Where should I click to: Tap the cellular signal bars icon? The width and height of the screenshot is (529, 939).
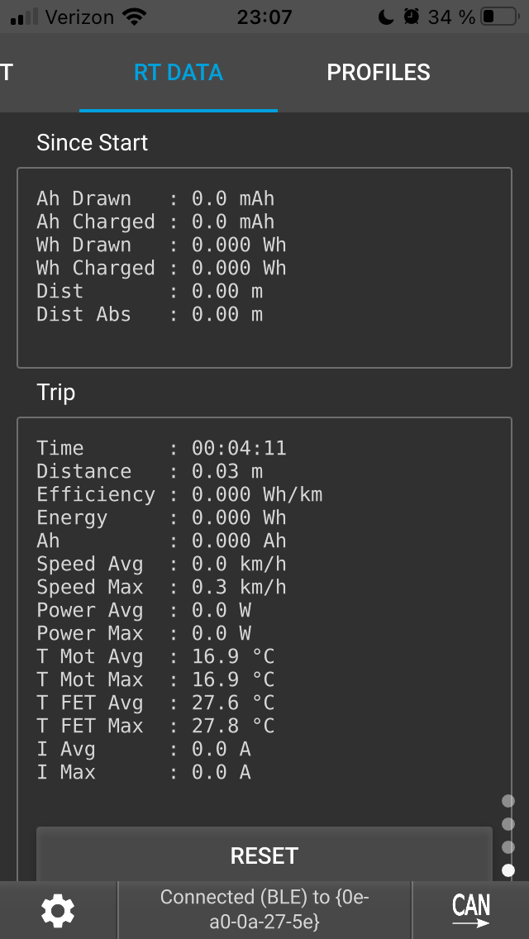(25, 17)
